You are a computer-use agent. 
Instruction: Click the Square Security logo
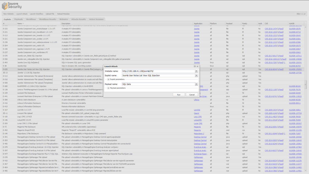(x=12, y=6)
